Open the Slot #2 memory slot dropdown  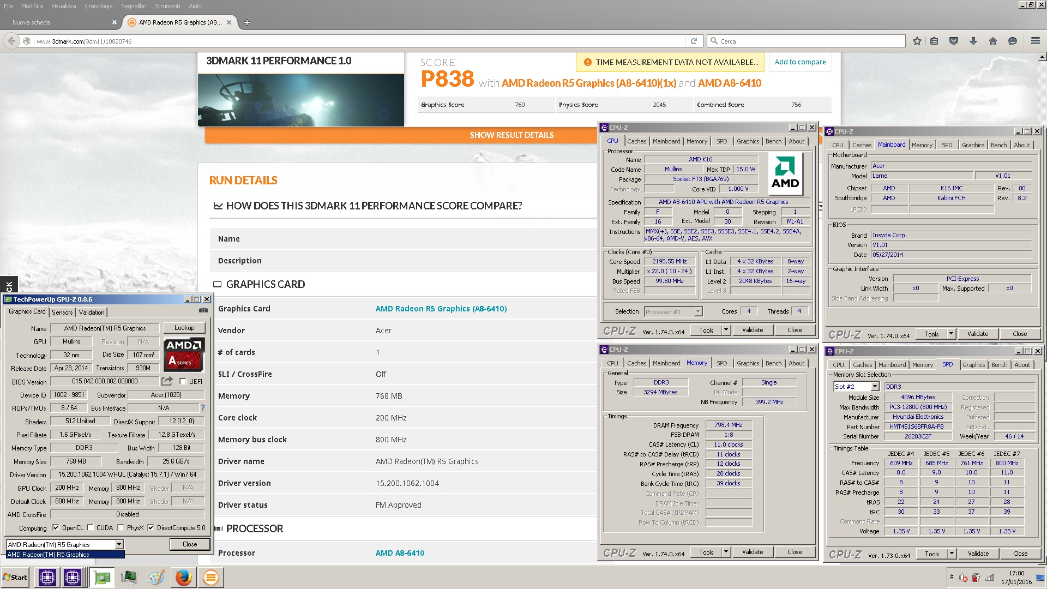click(x=875, y=386)
